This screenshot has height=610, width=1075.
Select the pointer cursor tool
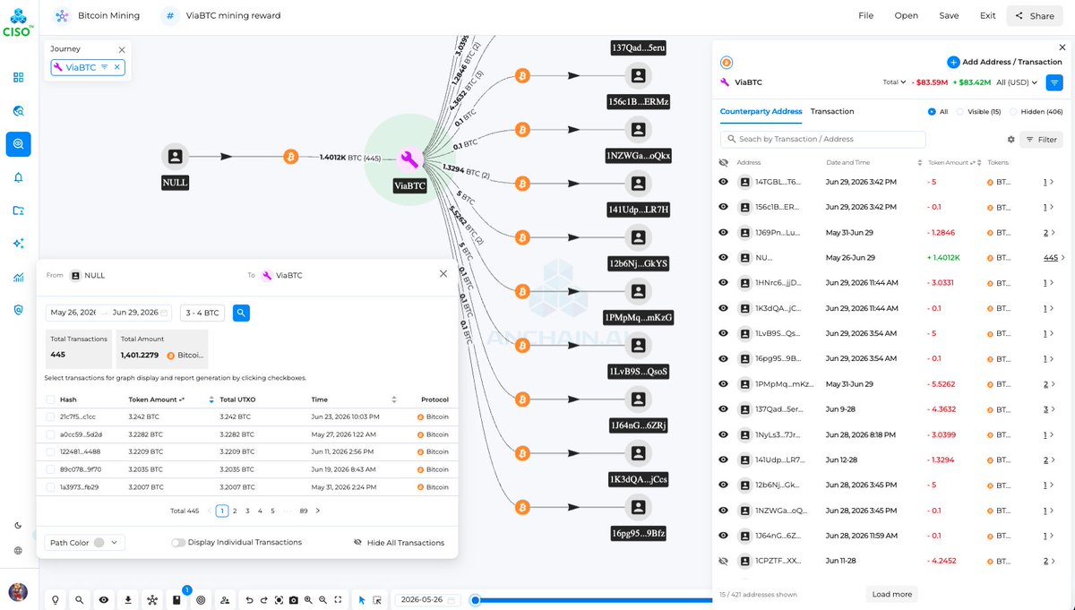[362, 599]
